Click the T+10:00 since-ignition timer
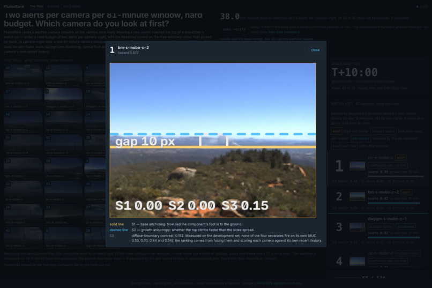This screenshot has width=432, height=288. click(354, 72)
